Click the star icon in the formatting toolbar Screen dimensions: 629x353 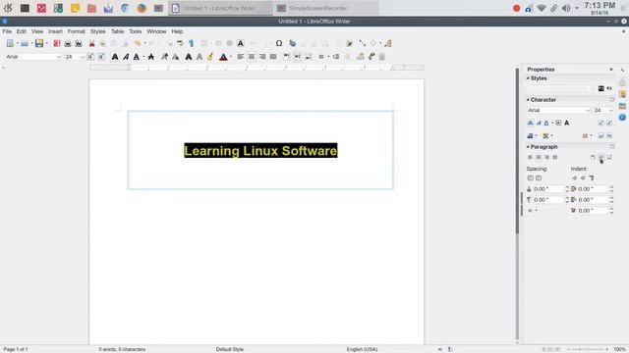coord(150,57)
